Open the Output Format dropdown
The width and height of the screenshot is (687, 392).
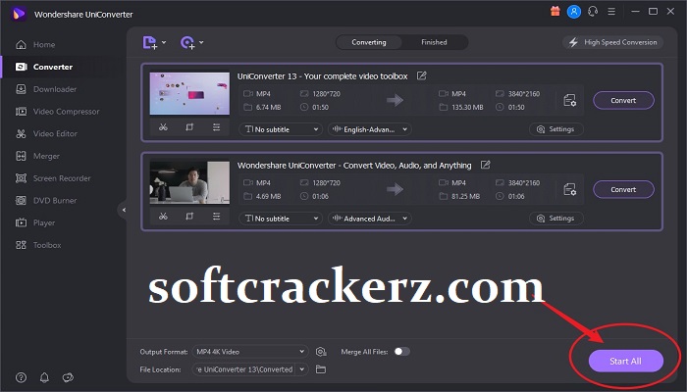(250, 352)
